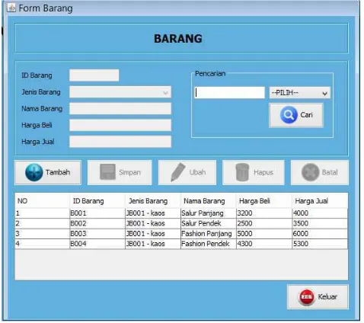Click the 5000 Harga Beli cell
Viewport: 364px width, 323px height.
point(264,234)
